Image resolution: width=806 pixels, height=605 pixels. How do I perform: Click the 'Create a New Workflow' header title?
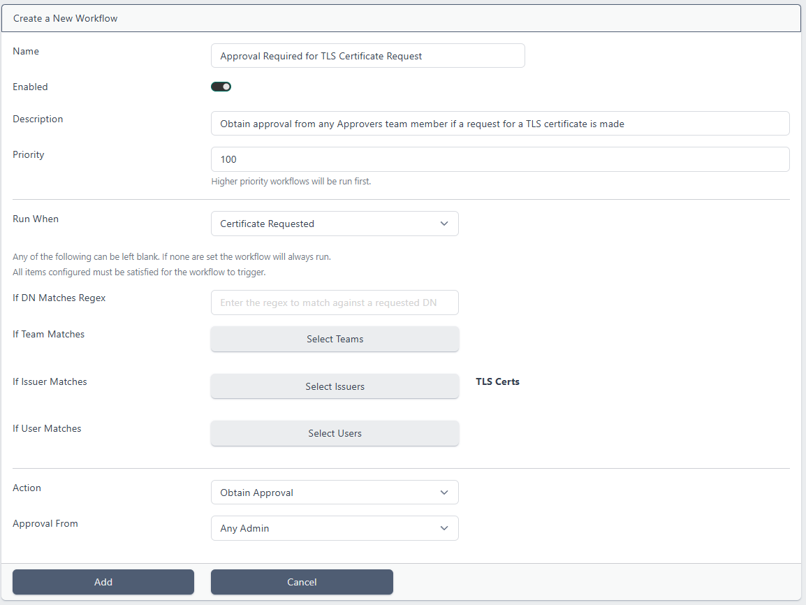[x=65, y=18]
